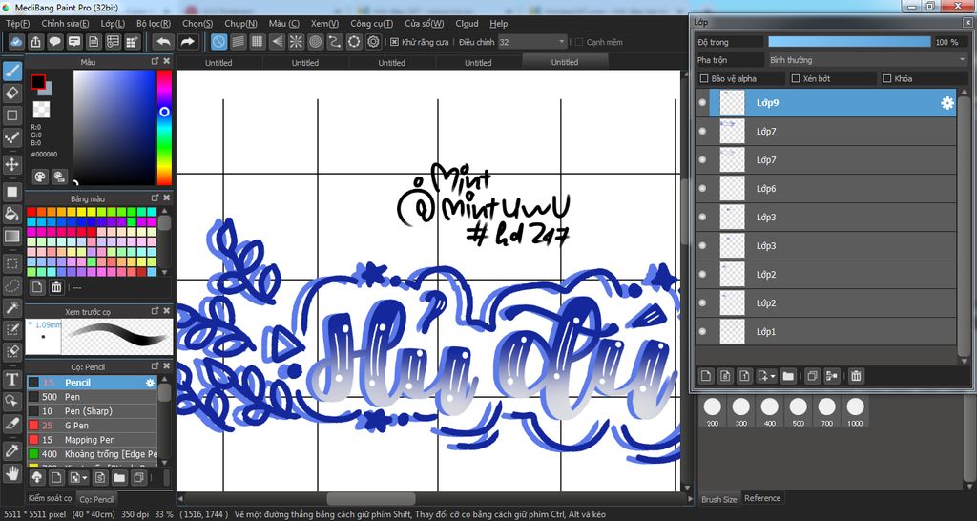Detach the Bảng màu panel
This screenshot has width=977, height=521.
[156, 198]
